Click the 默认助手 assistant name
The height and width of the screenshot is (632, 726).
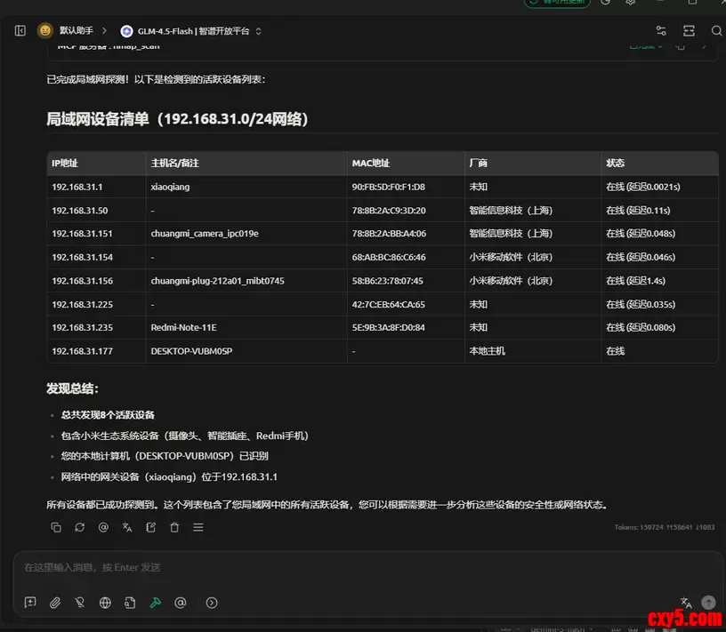point(77,30)
